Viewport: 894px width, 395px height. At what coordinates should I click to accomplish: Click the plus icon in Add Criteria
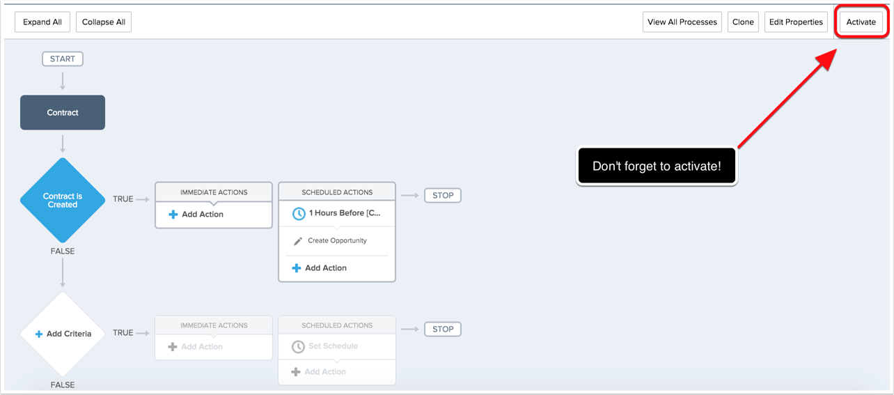click(x=39, y=334)
